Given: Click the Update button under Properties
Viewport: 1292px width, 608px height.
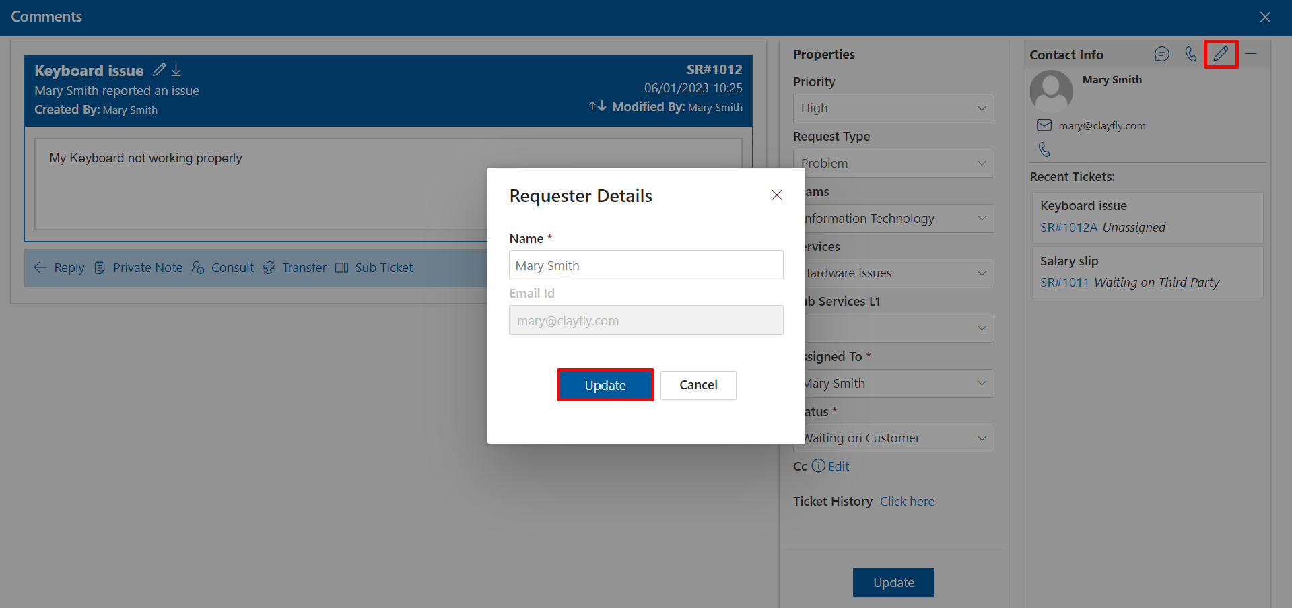Looking at the screenshot, I should tap(893, 582).
